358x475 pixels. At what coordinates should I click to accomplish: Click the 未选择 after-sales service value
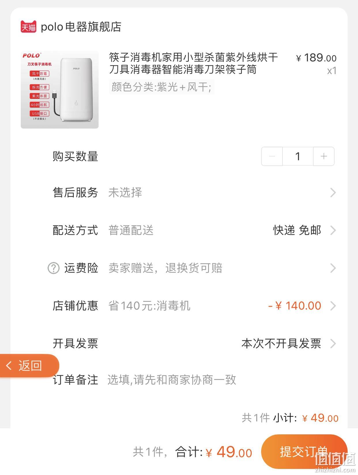125,193
